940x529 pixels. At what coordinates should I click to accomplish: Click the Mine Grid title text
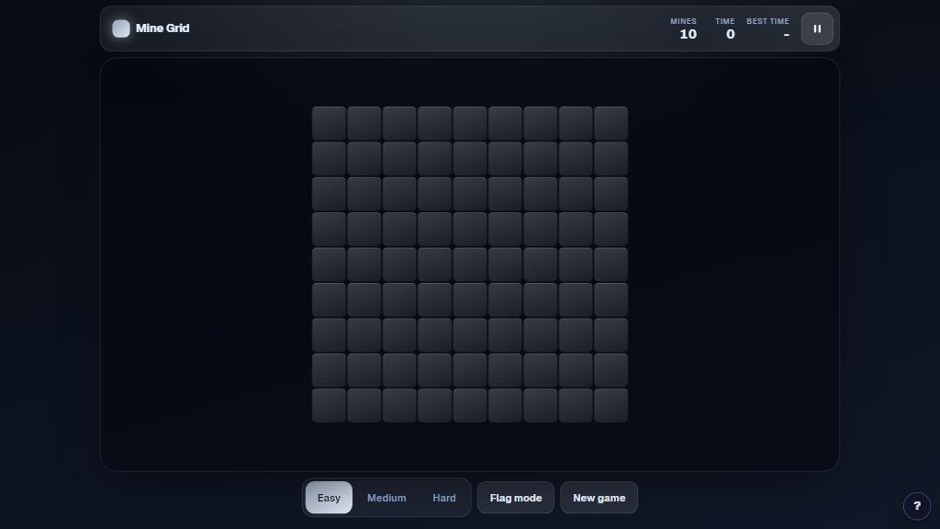(162, 28)
